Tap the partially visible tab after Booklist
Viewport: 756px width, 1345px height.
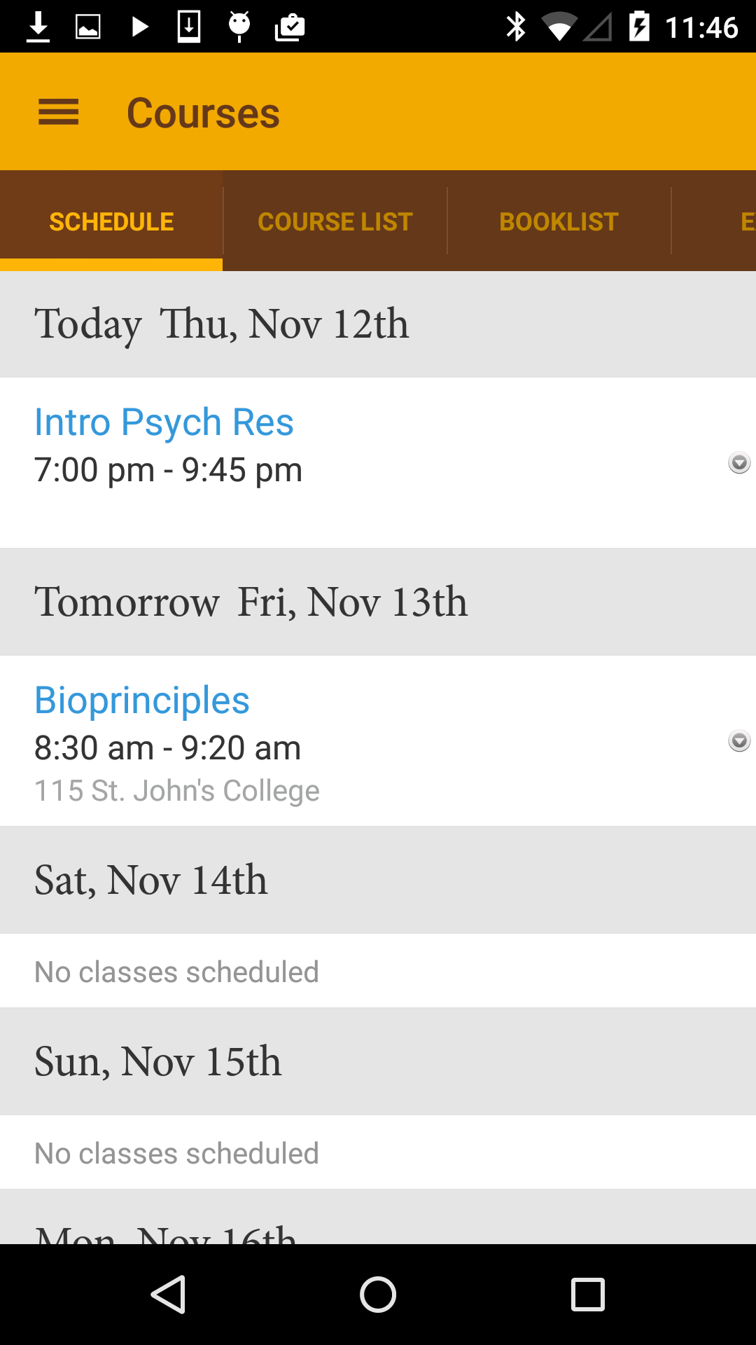click(746, 221)
